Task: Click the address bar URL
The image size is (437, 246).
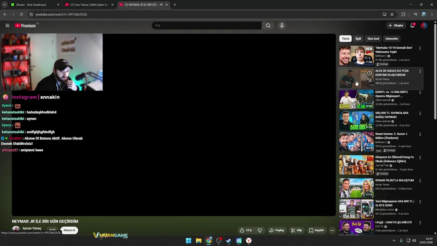Action: [x=61, y=14]
